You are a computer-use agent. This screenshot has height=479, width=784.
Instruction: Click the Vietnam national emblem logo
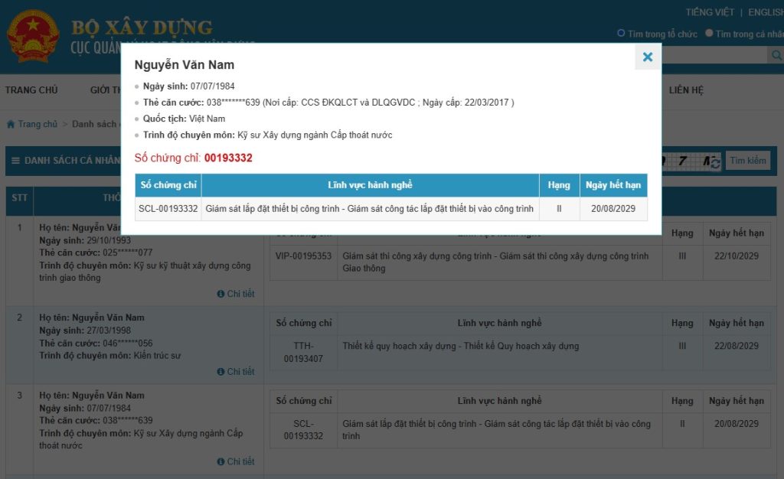coord(33,35)
